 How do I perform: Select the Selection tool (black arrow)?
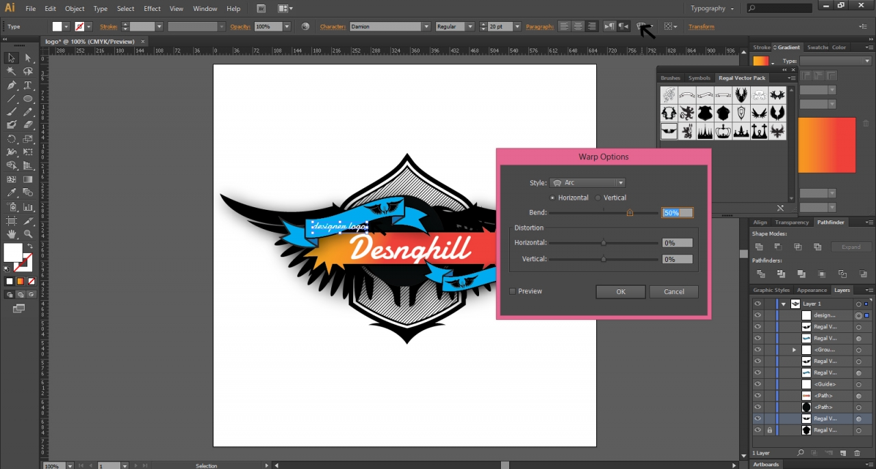point(12,58)
